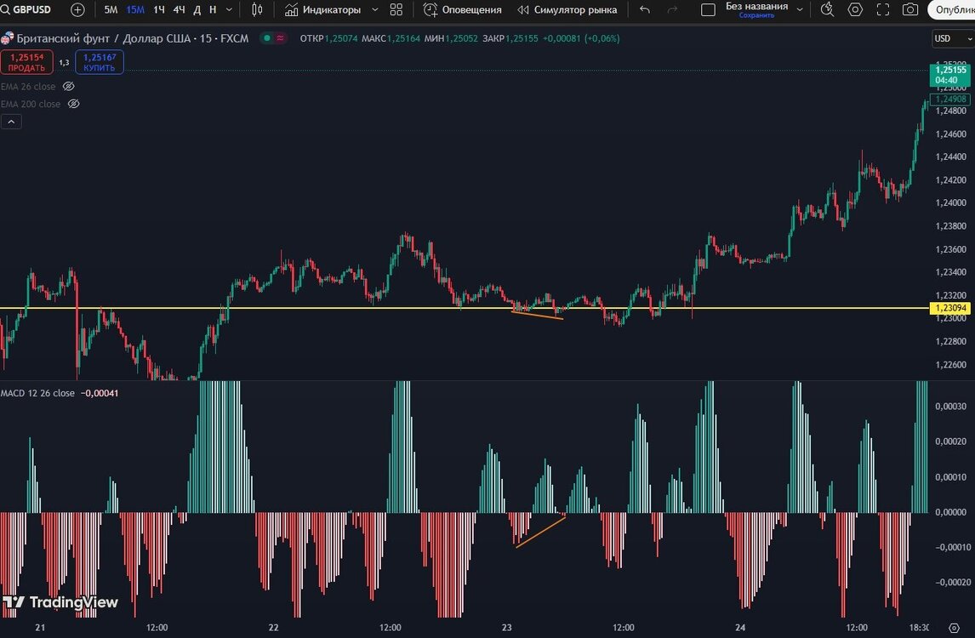The width and height of the screenshot is (975, 638).
Task: Click the МИН low value 1,25052
Action: click(461, 38)
